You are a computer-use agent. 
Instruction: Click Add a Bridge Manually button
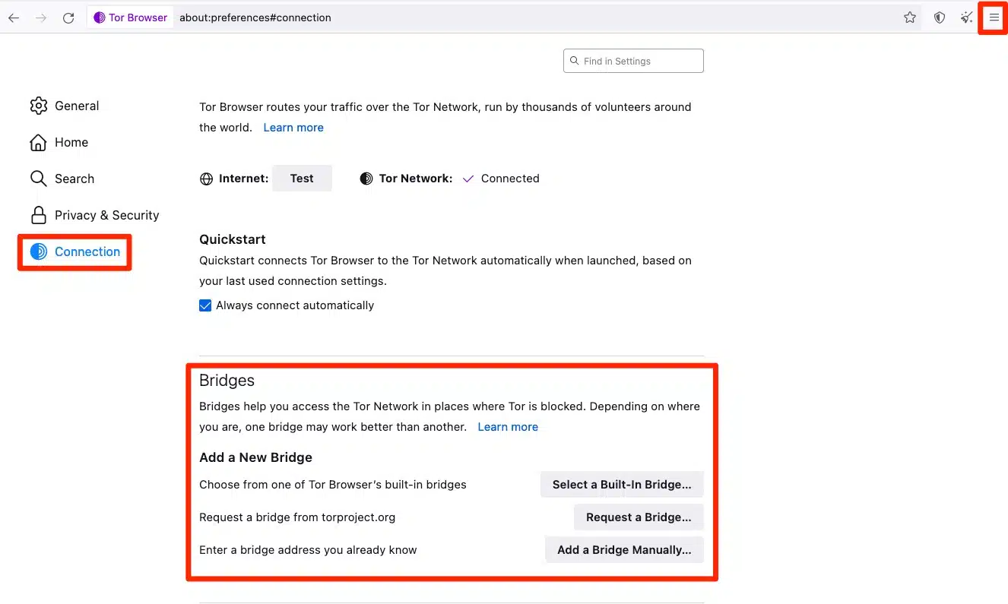(624, 550)
